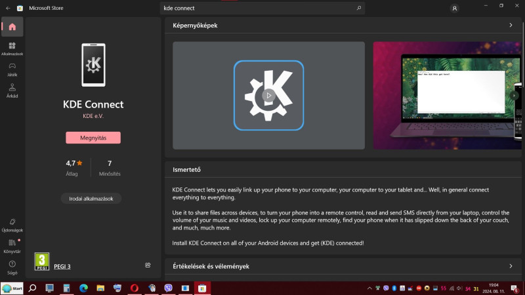Open Viber from the taskbar
Viewport: 525px width, 295px height.
click(x=168, y=288)
